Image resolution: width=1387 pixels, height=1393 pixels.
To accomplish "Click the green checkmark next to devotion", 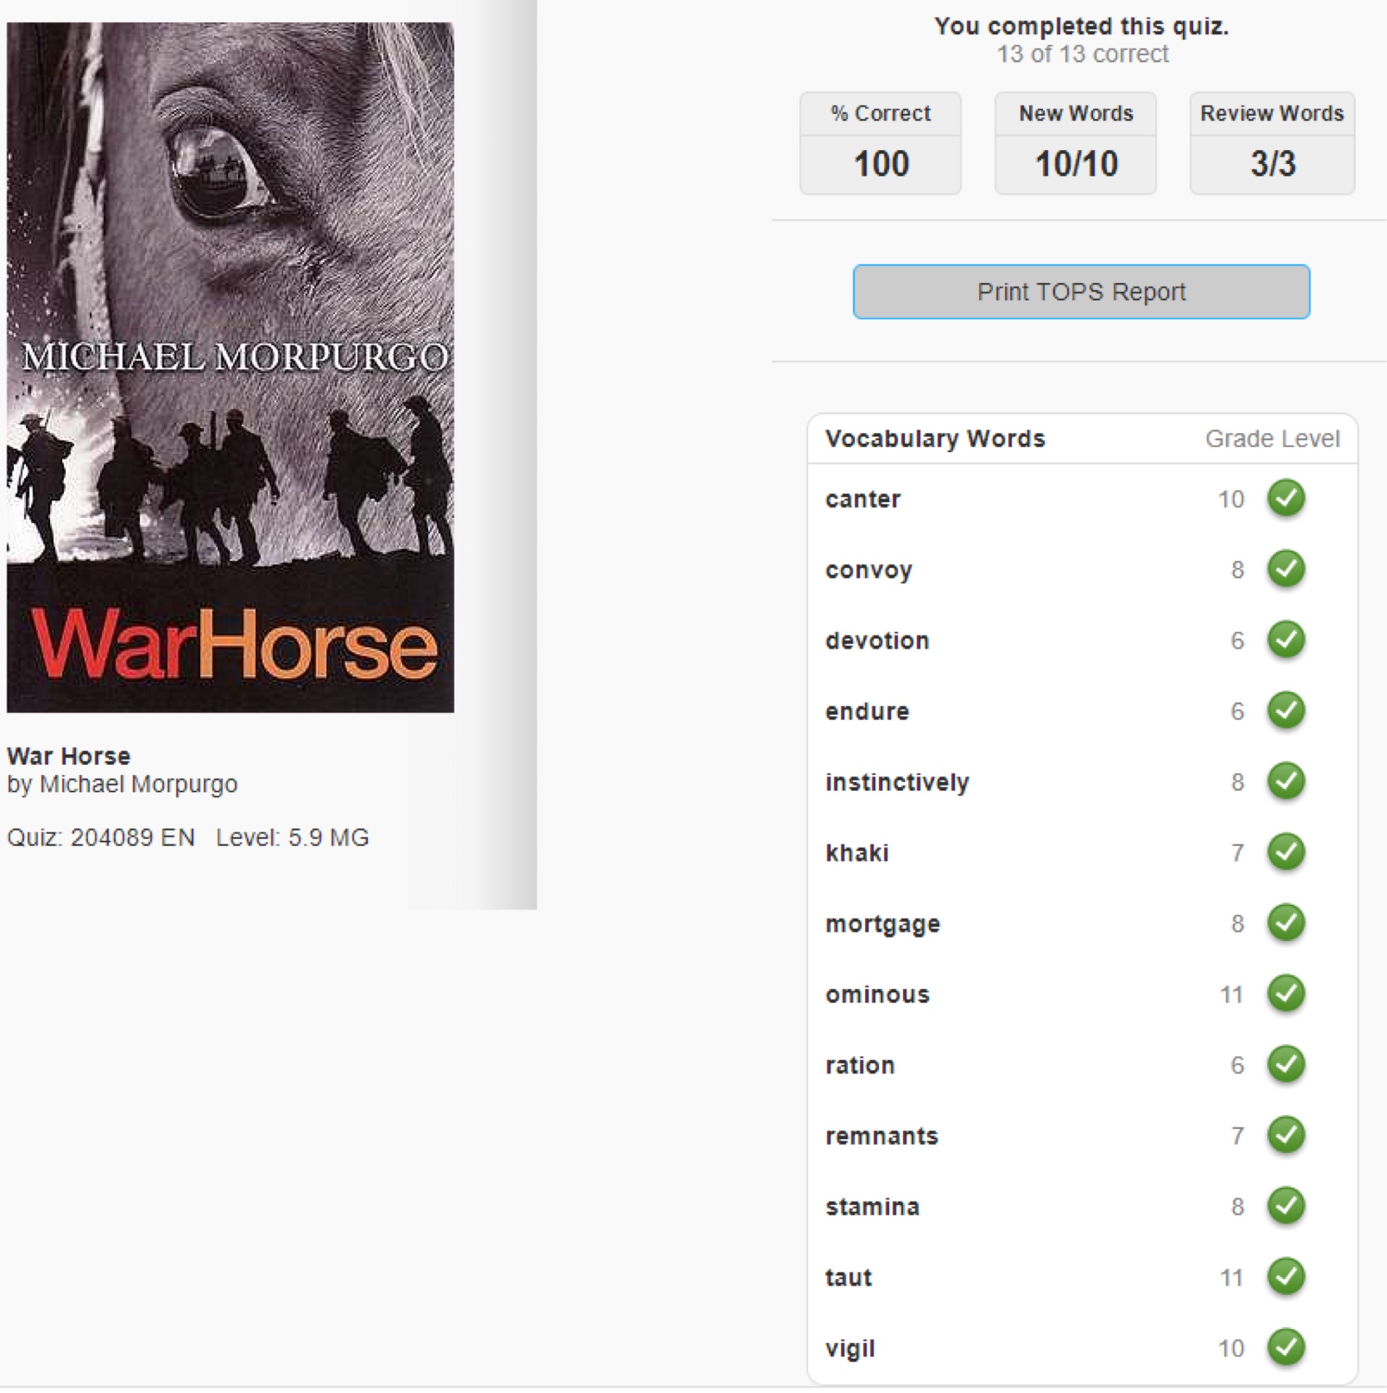I will tap(1286, 640).
